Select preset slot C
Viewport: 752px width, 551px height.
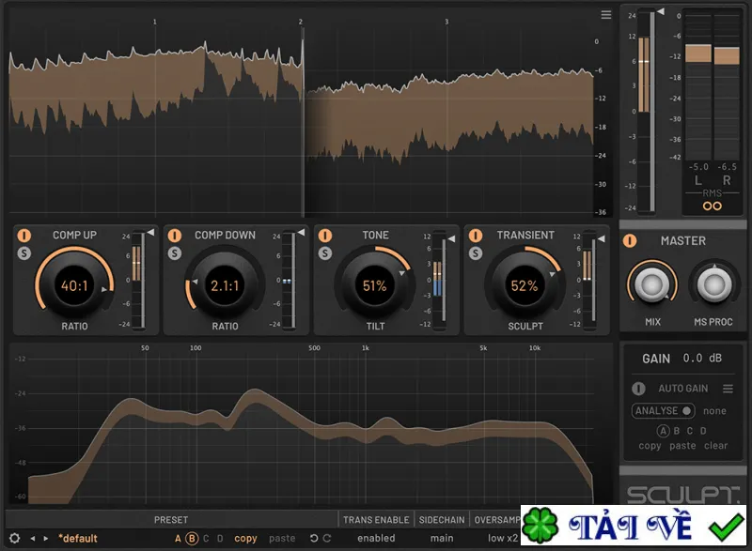[206, 539]
